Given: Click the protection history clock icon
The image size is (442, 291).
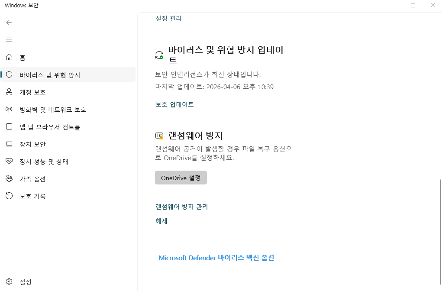Looking at the screenshot, I should 9,196.
